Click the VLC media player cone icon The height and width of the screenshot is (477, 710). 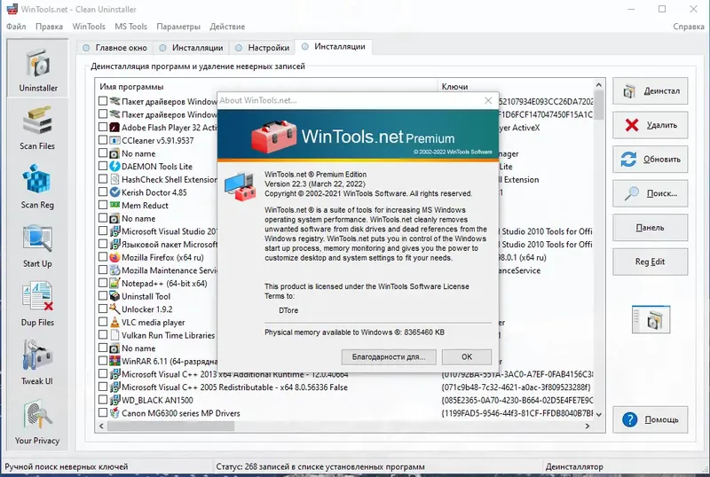click(114, 322)
